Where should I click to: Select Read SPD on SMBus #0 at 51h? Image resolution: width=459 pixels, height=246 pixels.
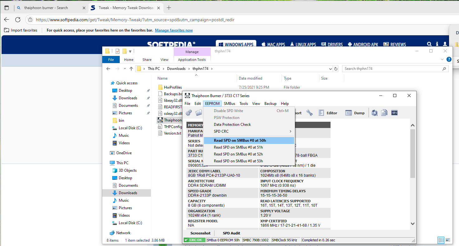(249, 147)
